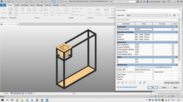The width and height of the screenshot is (183, 102).
Task: Click the Estrutura material value cell
Action: (x=144, y=35)
